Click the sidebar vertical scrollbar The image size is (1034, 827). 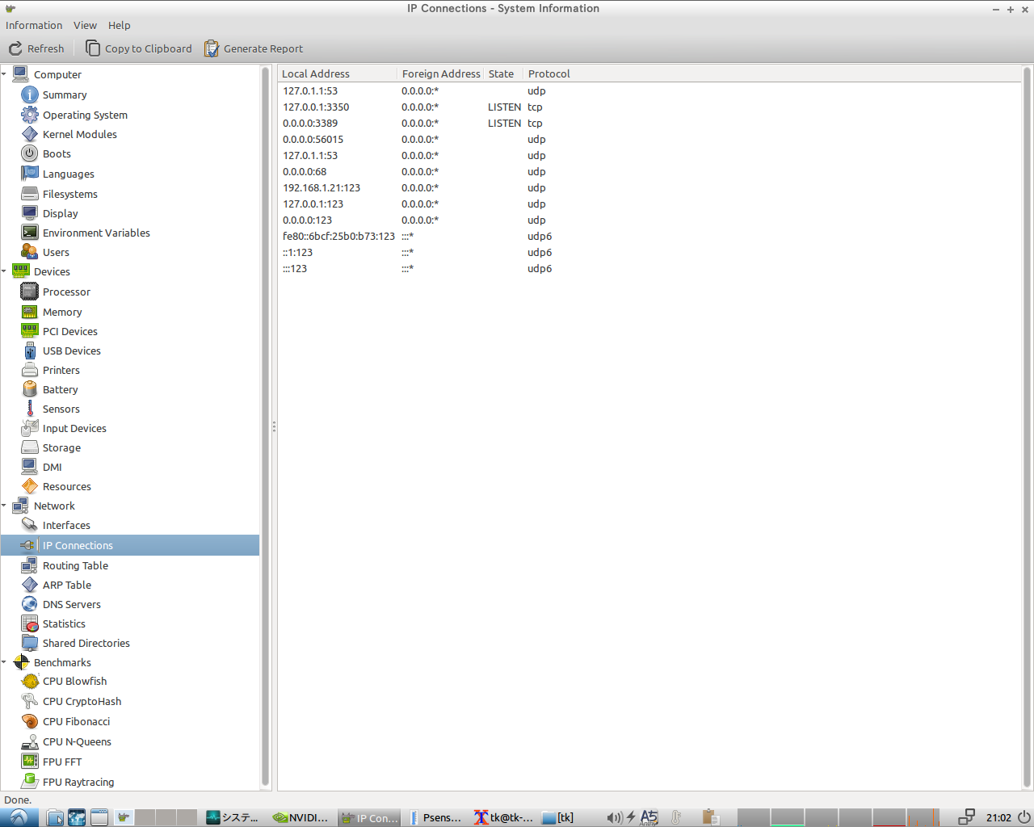click(x=265, y=426)
